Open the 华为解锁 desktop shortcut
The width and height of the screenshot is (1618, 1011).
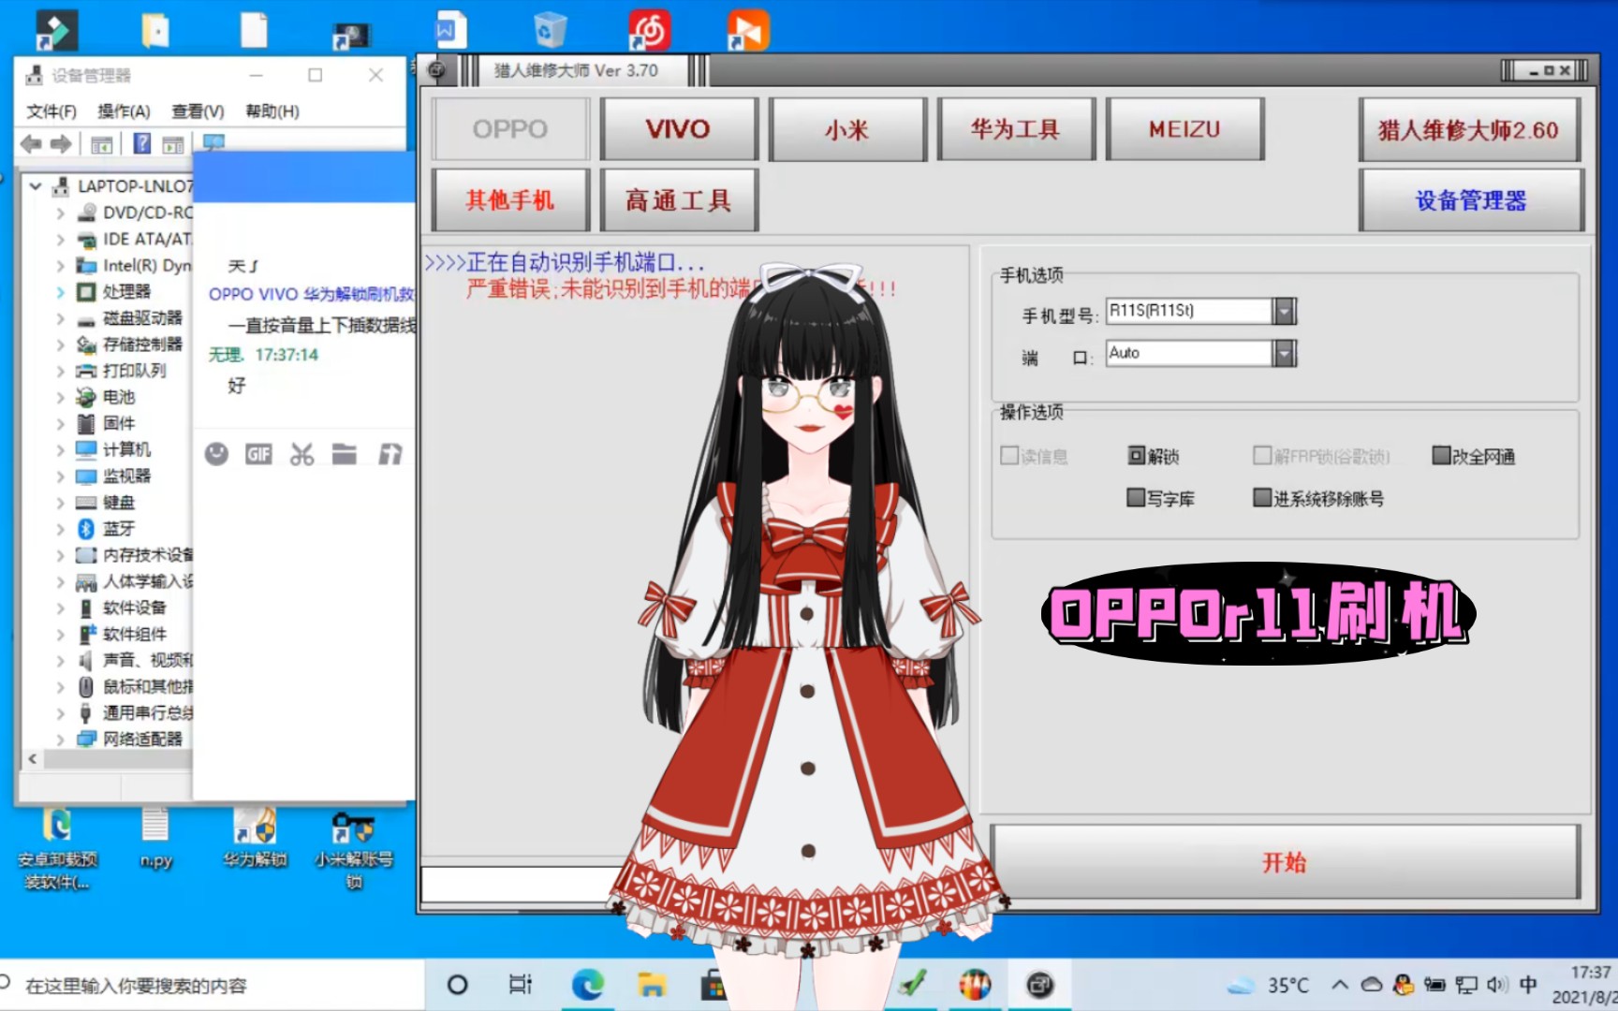255,840
